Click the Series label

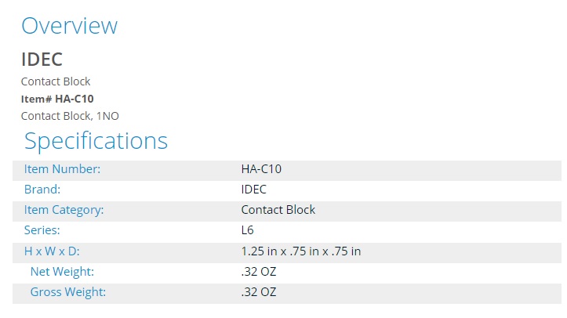42,230
